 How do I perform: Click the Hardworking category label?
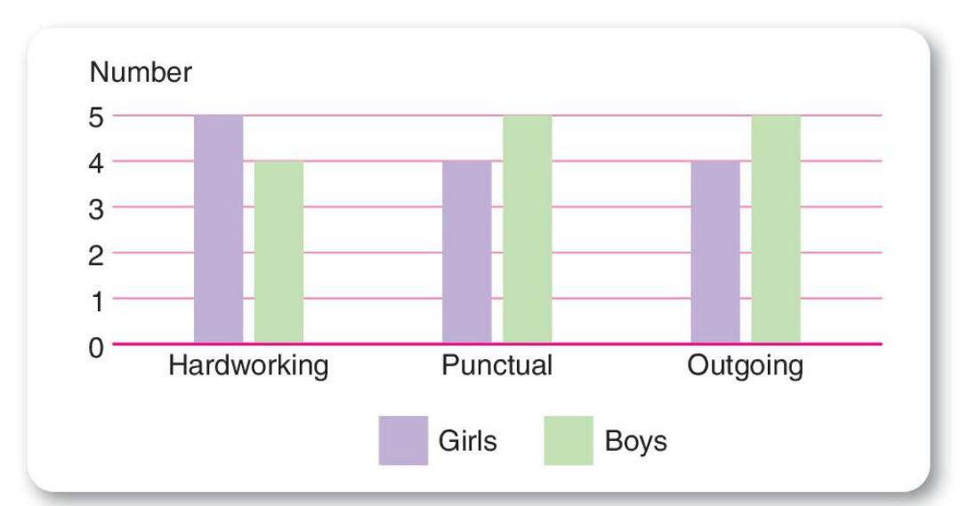(x=248, y=365)
